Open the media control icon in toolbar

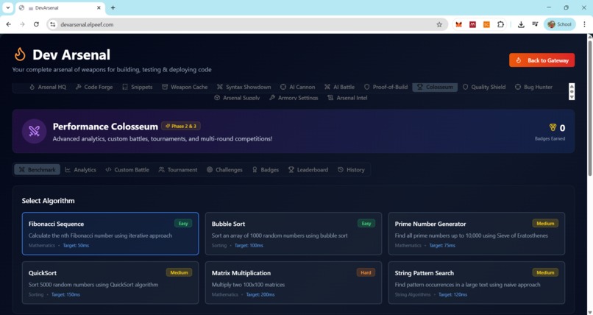pyautogui.click(x=535, y=24)
